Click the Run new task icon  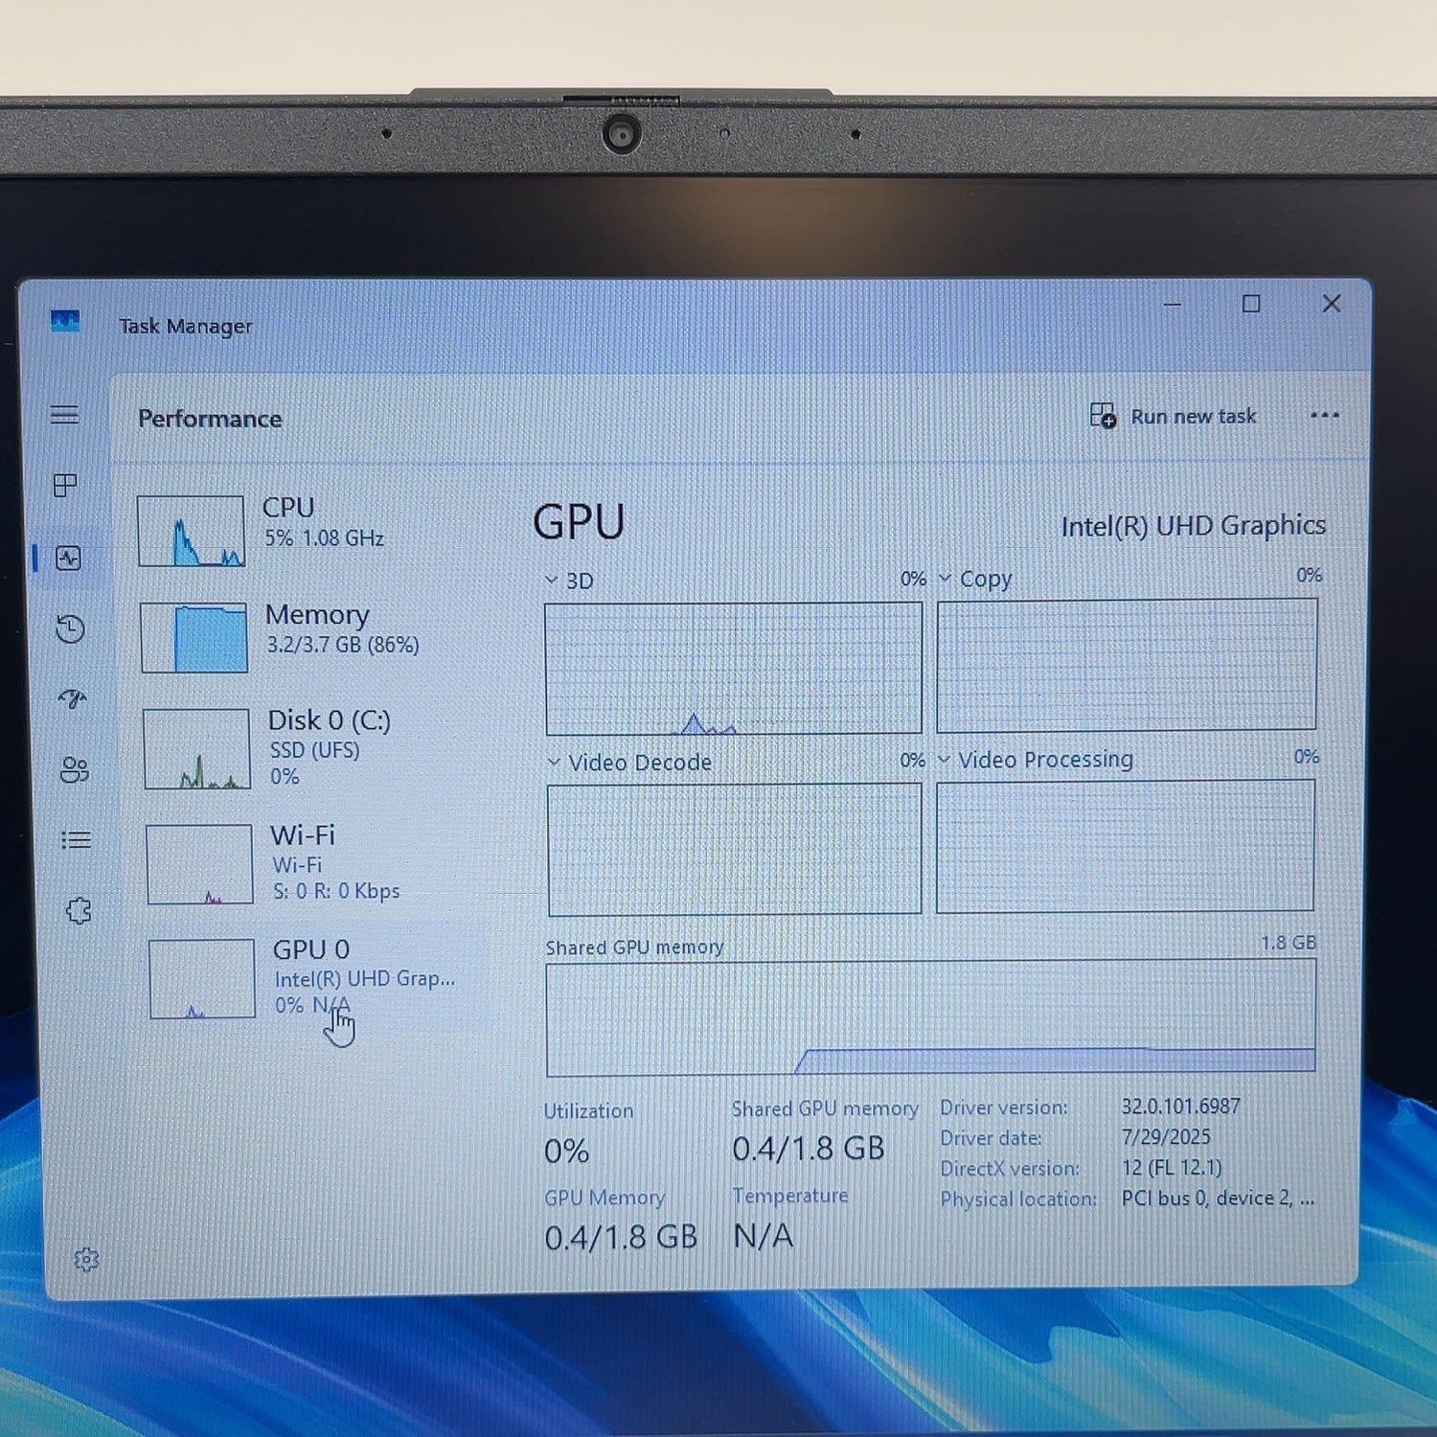point(1103,416)
